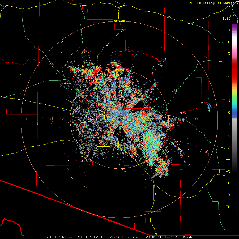Click the -3 value on the color scale

pos(228,148)
